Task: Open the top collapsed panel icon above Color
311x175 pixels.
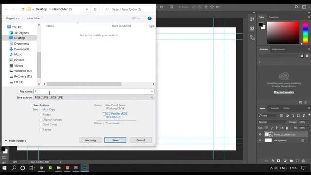Action: pyautogui.click(x=252, y=19)
